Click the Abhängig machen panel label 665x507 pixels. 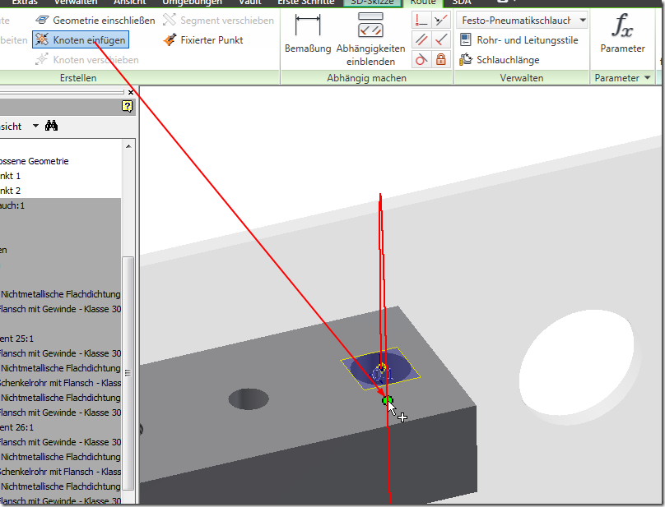[366, 78]
